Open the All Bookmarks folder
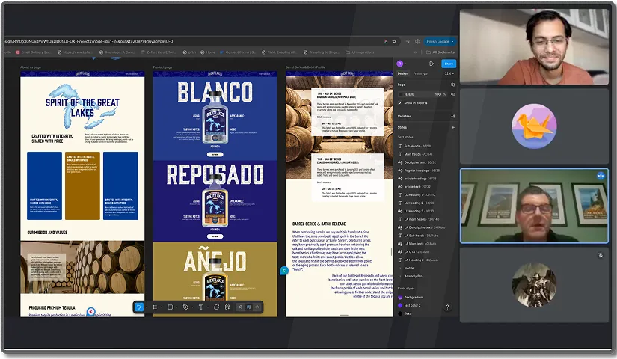617x359 pixels. pos(441,52)
